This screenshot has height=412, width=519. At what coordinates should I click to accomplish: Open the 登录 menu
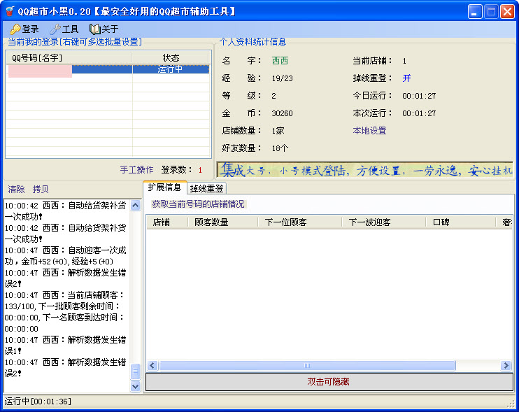pos(24,29)
